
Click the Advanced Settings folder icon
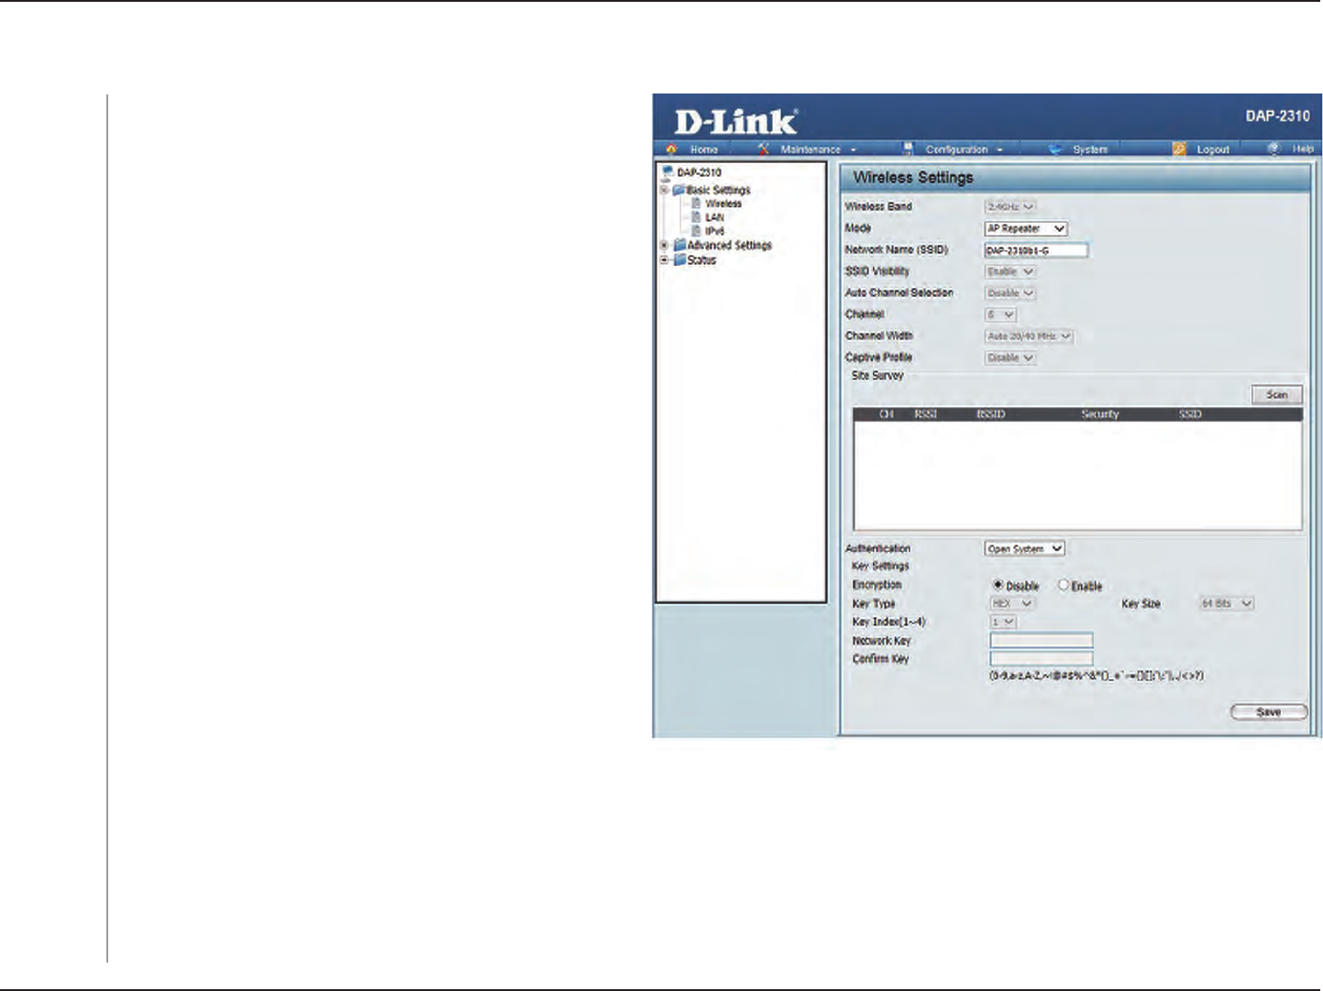coord(679,246)
